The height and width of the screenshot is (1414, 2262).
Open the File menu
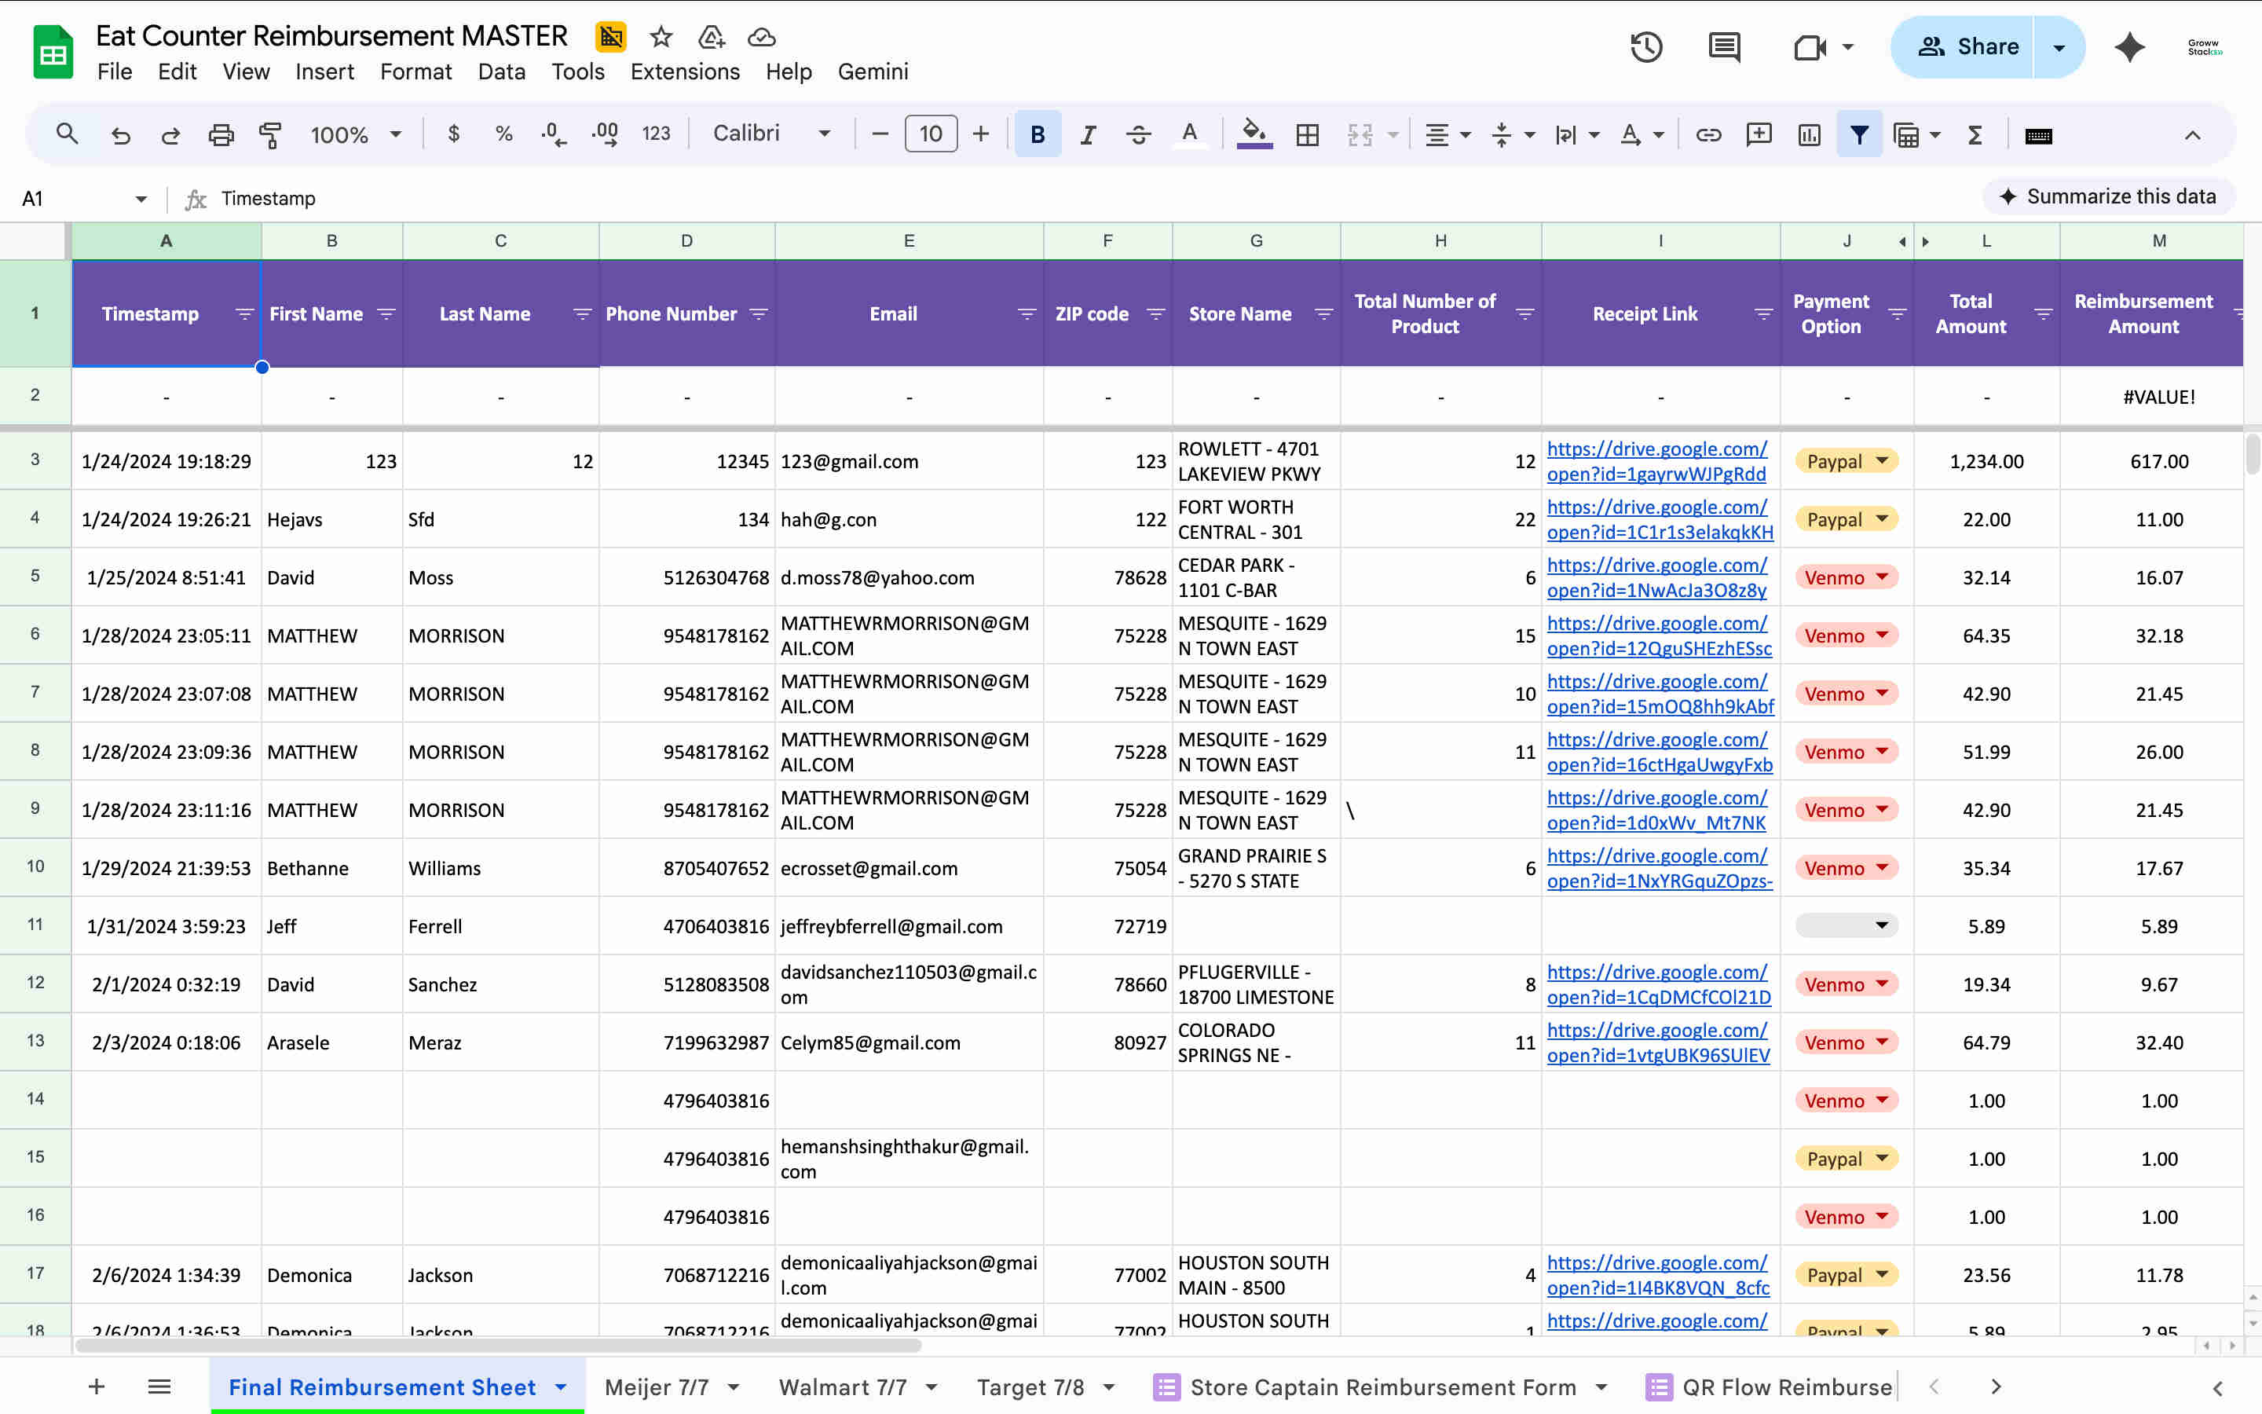pyautogui.click(x=114, y=72)
